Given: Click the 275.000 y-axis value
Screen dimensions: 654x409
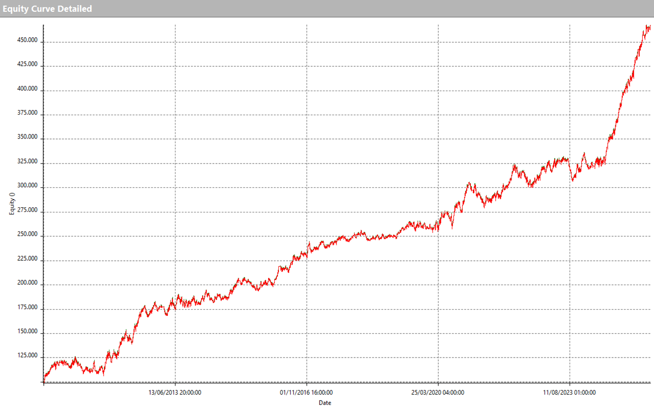Looking at the screenshot, I should 27,210.
